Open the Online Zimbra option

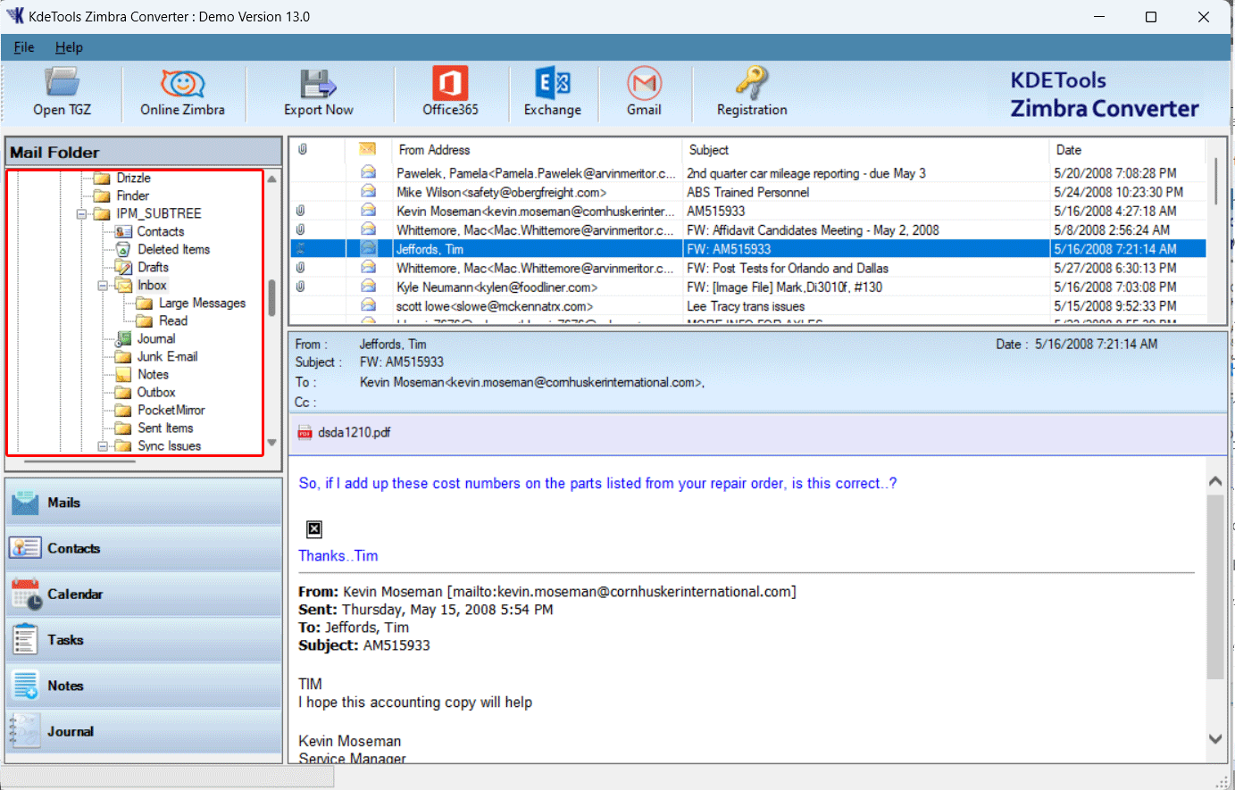pos(182,92)
